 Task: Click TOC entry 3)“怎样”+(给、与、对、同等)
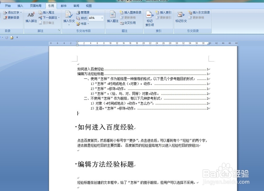pyautogui.click(x=149, y=94)
